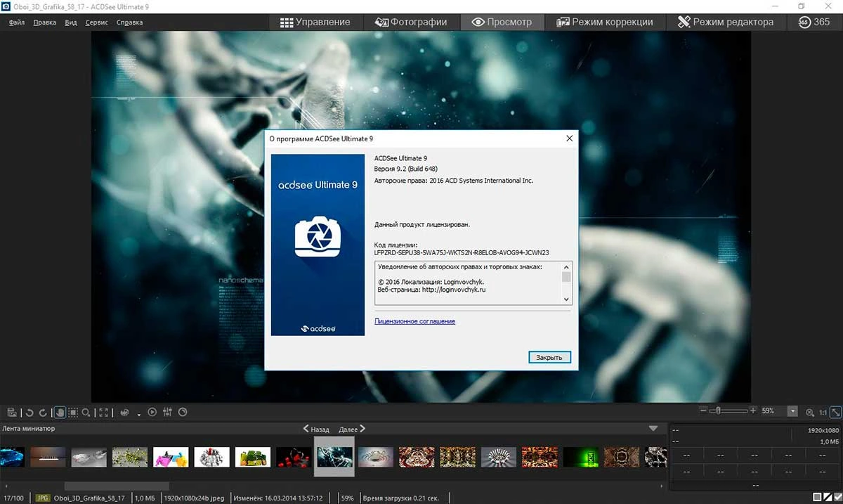The width and height of the screenshot is (843, 504).
Task: Zoom in with the plus button
Action: [x=753, y=411]
